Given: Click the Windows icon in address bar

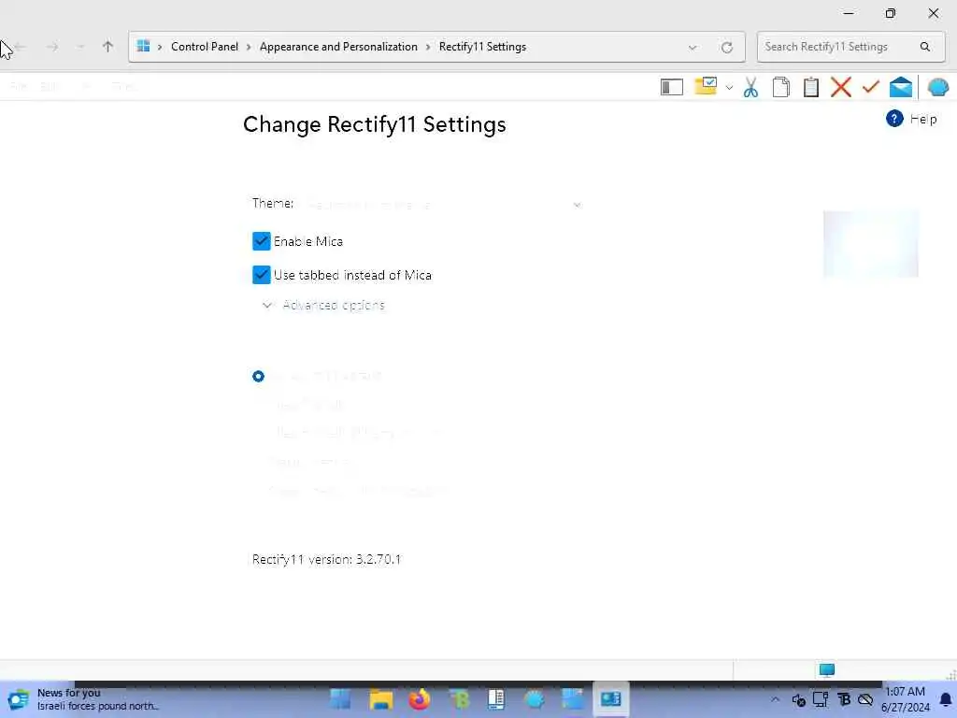Looking at the screenshot, I should click(143, 46).
